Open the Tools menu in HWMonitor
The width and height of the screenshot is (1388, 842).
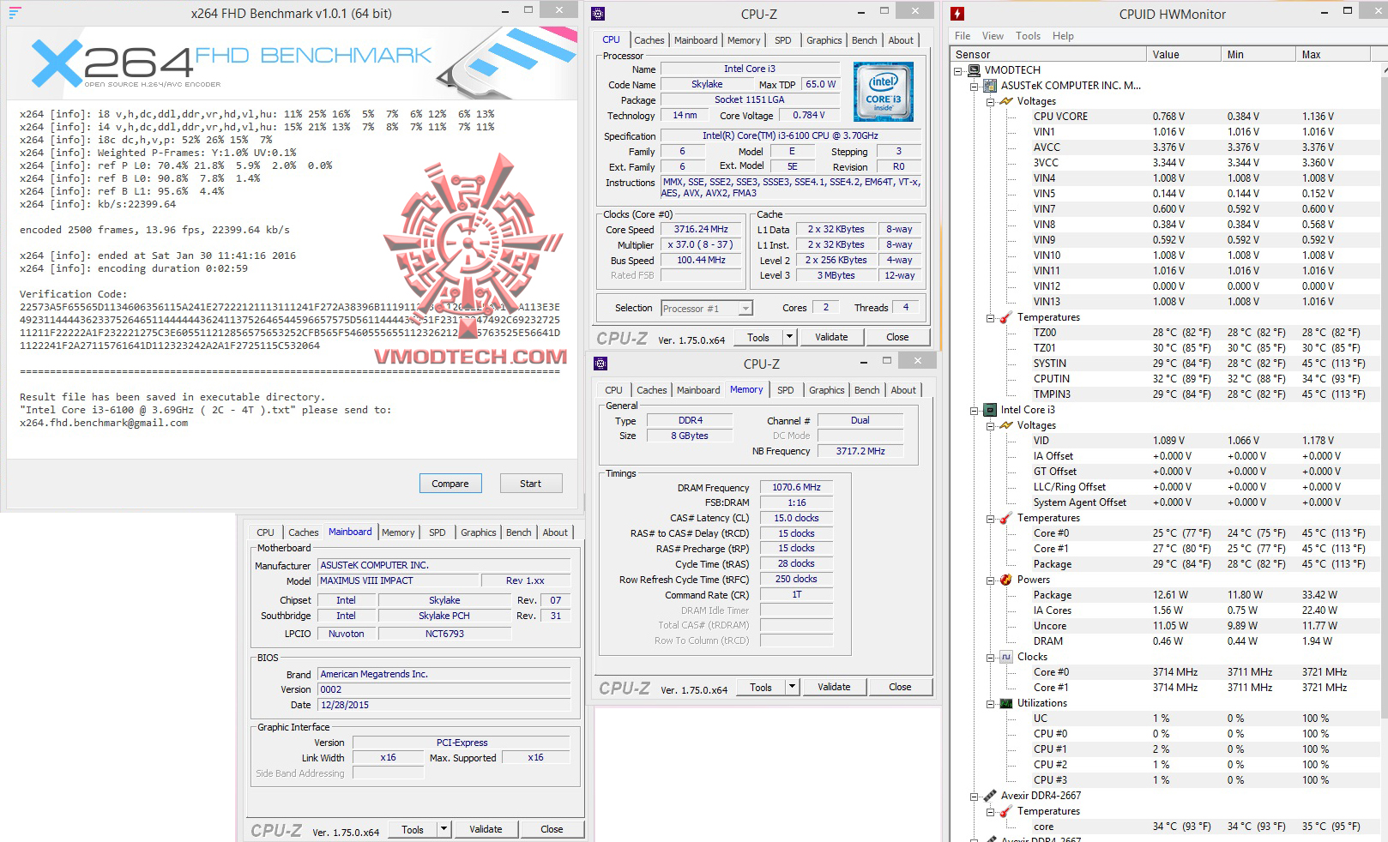1028,36
